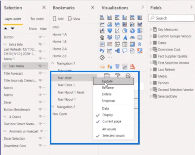Screen dimensions: 195x155
Task: Select the Clustered column chart visual
Action: point(125,18)
